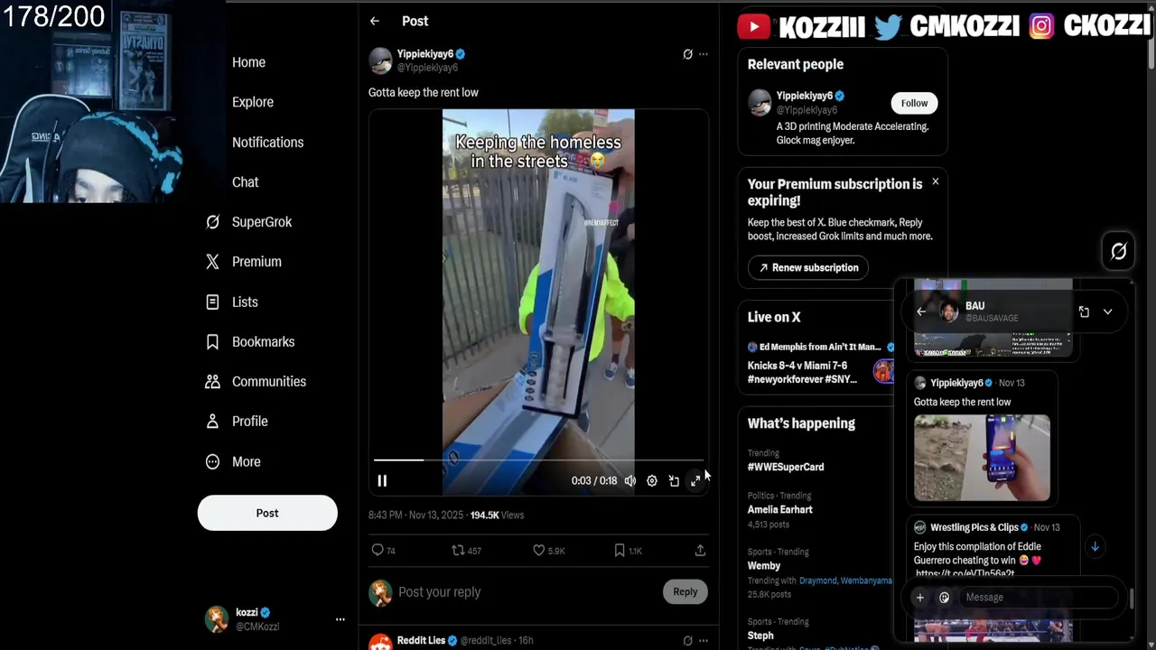Image resolution: width=1156 pixels, height=650 pixels.
Task: Open video settings gear
Action: tap(652, 481)
